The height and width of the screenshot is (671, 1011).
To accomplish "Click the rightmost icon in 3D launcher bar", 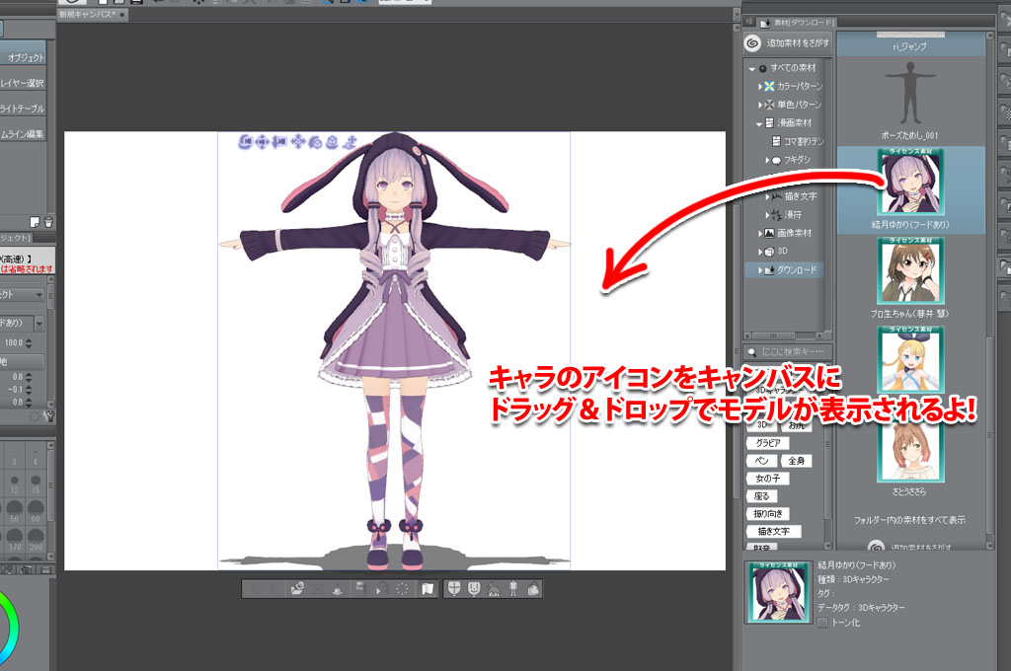I will 533,588.
